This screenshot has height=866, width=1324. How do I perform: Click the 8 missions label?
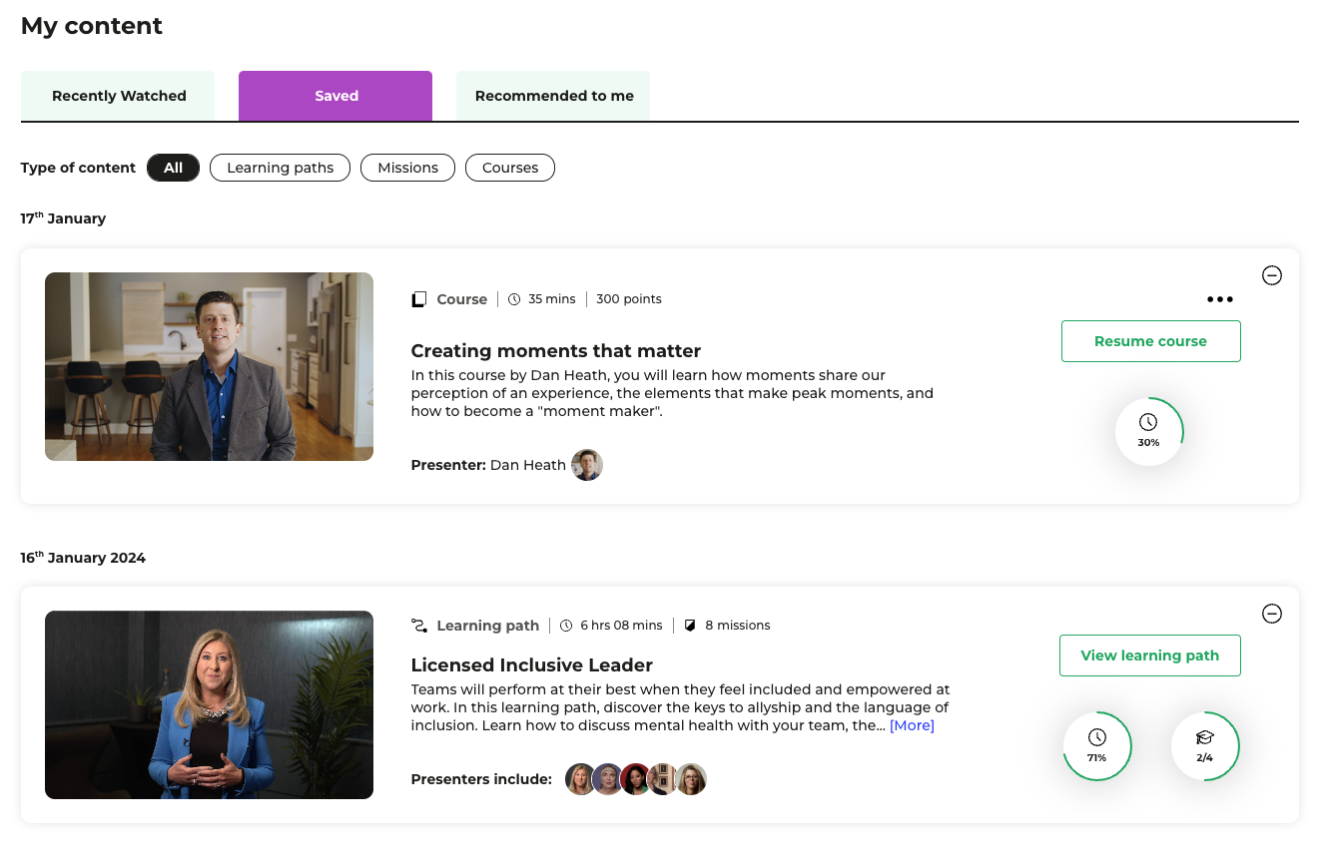[738, 626]
